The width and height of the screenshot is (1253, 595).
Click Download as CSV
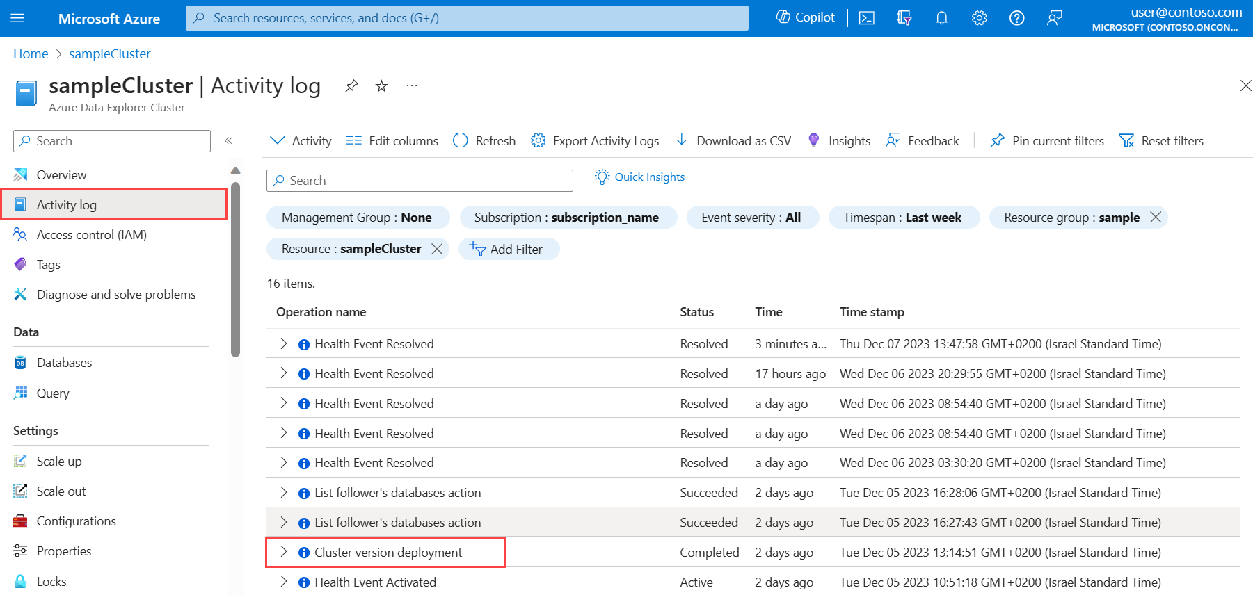tap(733, 141)
